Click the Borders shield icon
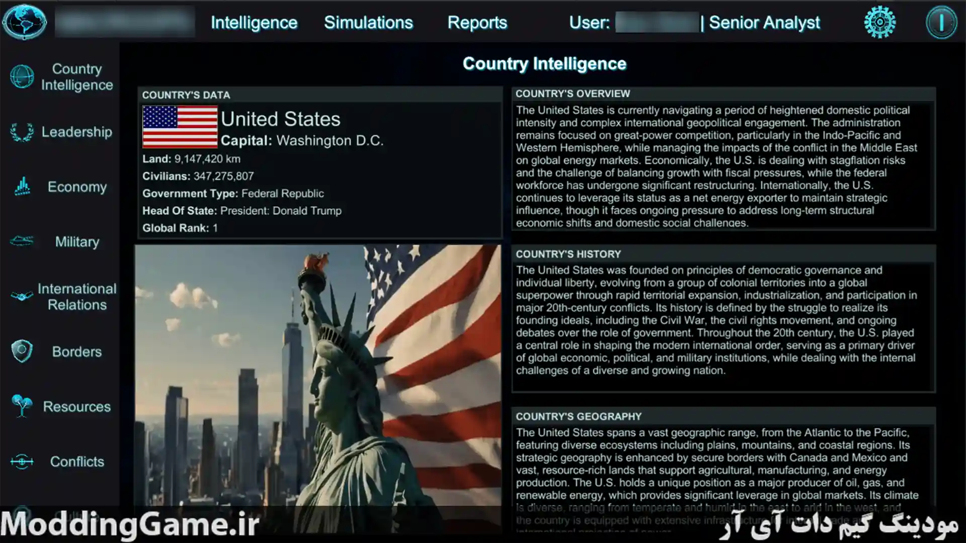The height and width of the screenshot is (543, 966). (x=22, y=351)
